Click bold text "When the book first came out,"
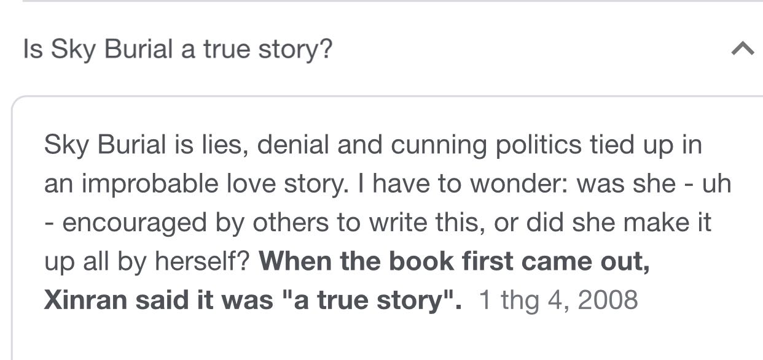763x360 pixels. tap(454, 262)
